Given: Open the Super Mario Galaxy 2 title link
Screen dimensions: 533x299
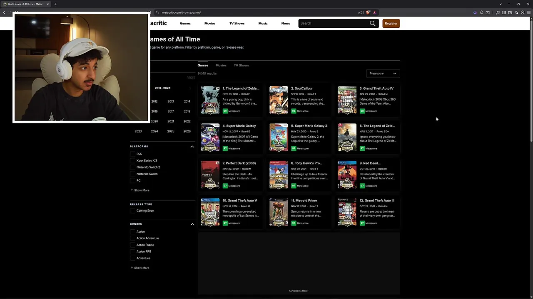Looking at the screenshot, I should pos(309,126).
